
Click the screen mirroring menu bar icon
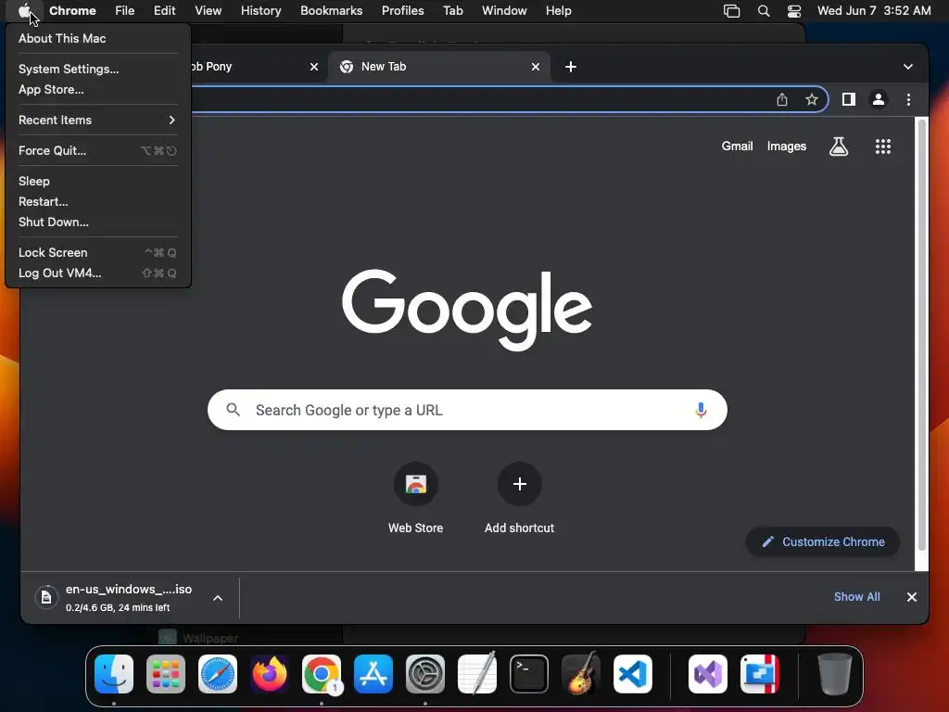click(x=732, y=11)
